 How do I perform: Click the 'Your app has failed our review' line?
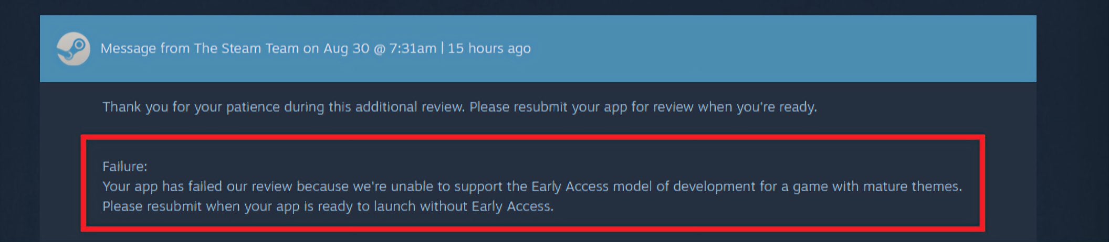(x=532, y=186)
